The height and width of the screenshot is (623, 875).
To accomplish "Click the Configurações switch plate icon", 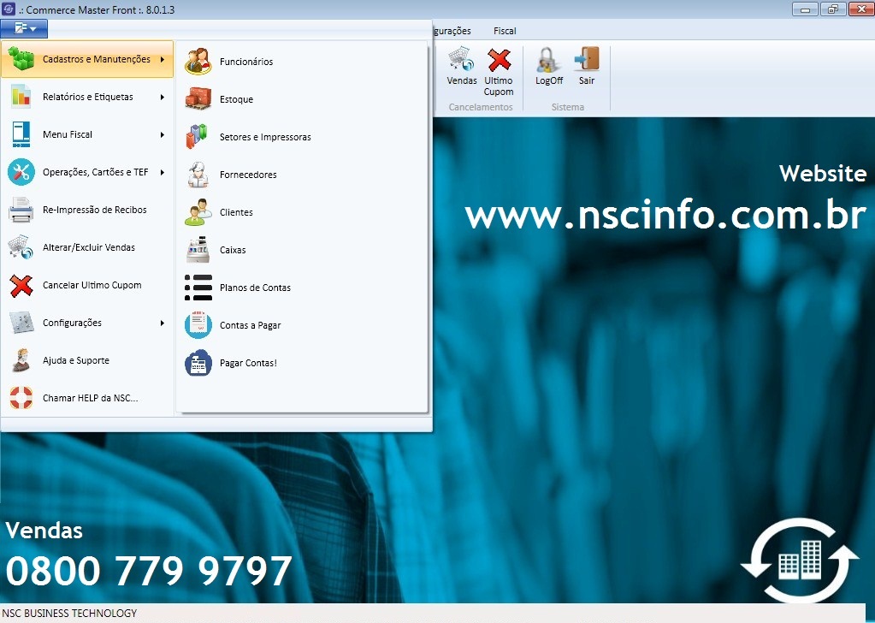I will (x=21, y=323).
